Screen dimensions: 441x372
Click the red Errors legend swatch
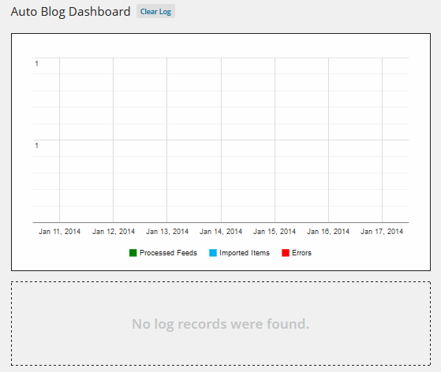[x=286, y=253]
